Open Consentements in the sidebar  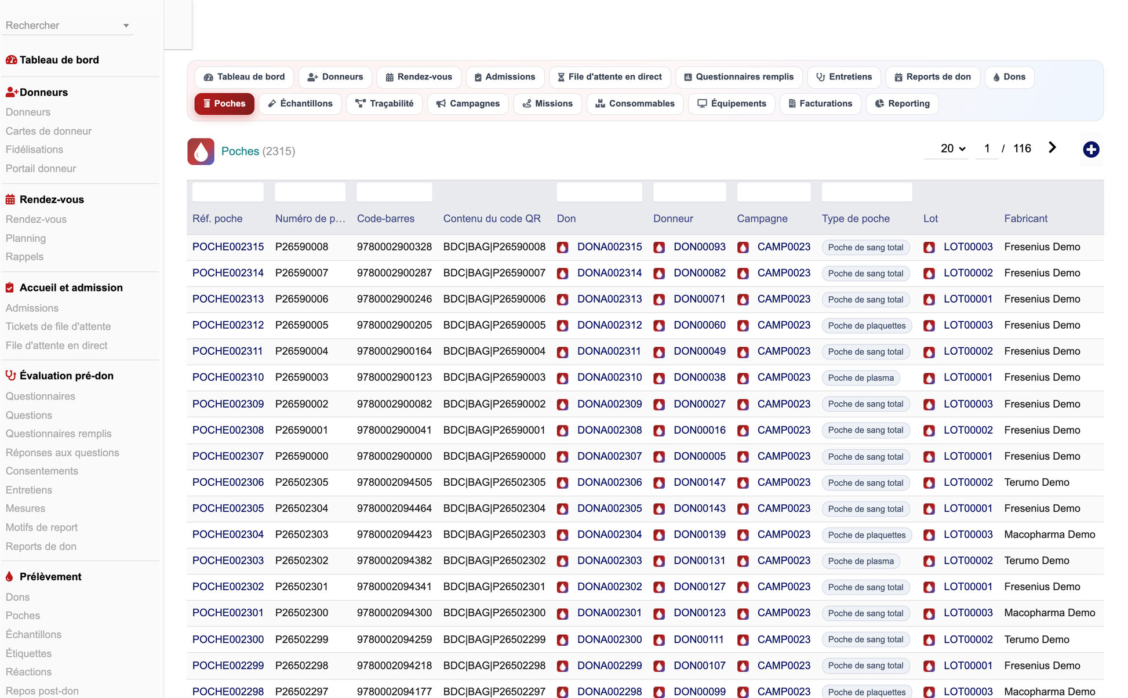(42, 471)
